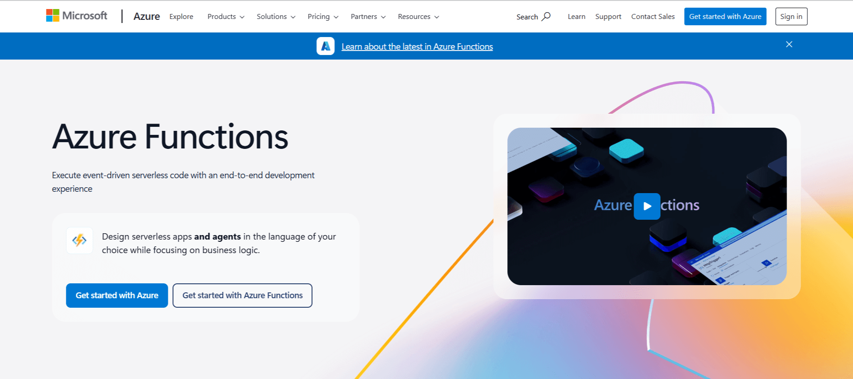The height and width of the screenshot is (379, 853).
Task: Expand the Solutions dropdown
Action: point(276,16)
